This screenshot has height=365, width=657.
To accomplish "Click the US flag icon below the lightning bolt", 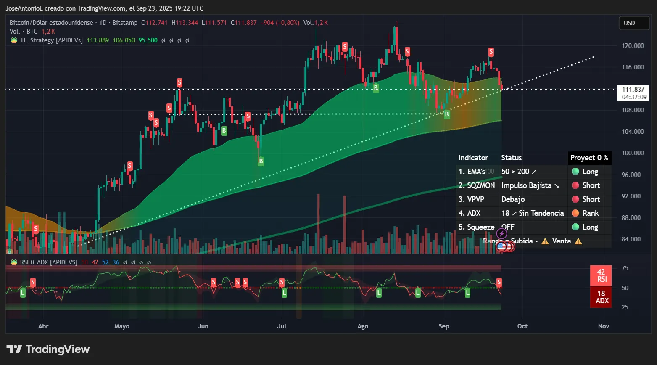I will coord(501,247).
